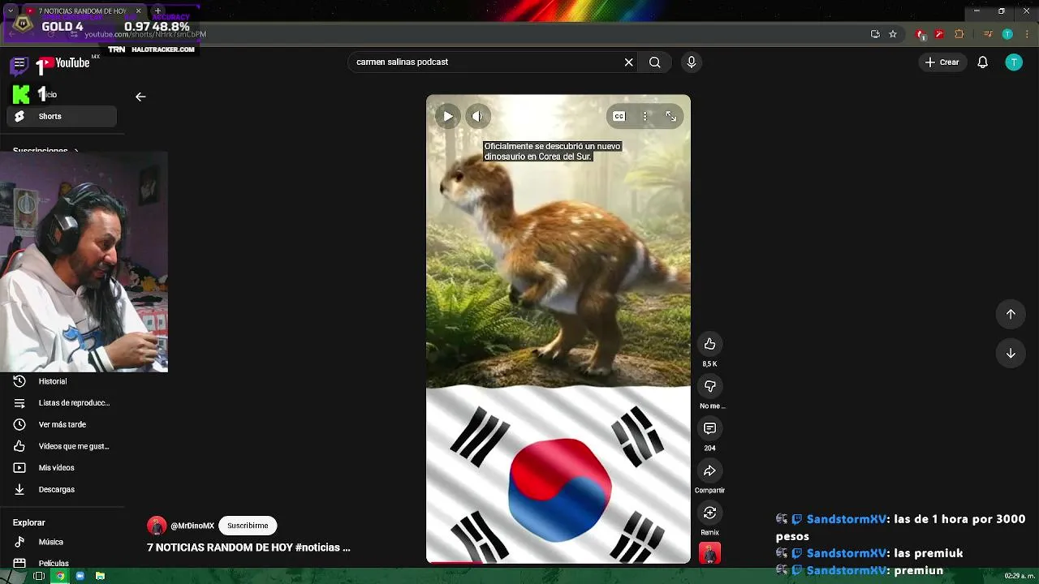
Task: Open the @MrDinoMX channel link
Action: [x=192, y=526]
